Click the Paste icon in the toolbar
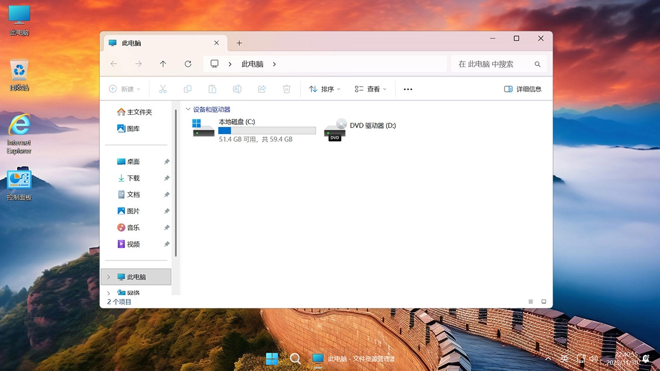The image size is (660, 371). 212,88
